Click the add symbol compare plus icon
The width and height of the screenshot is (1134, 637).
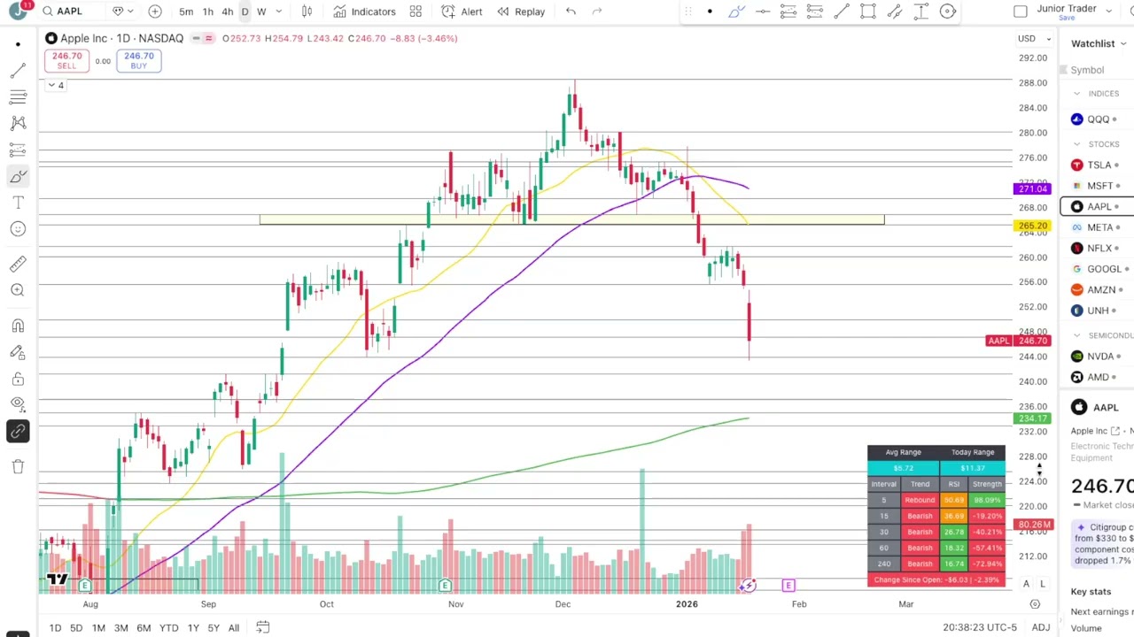click(155, 12)
